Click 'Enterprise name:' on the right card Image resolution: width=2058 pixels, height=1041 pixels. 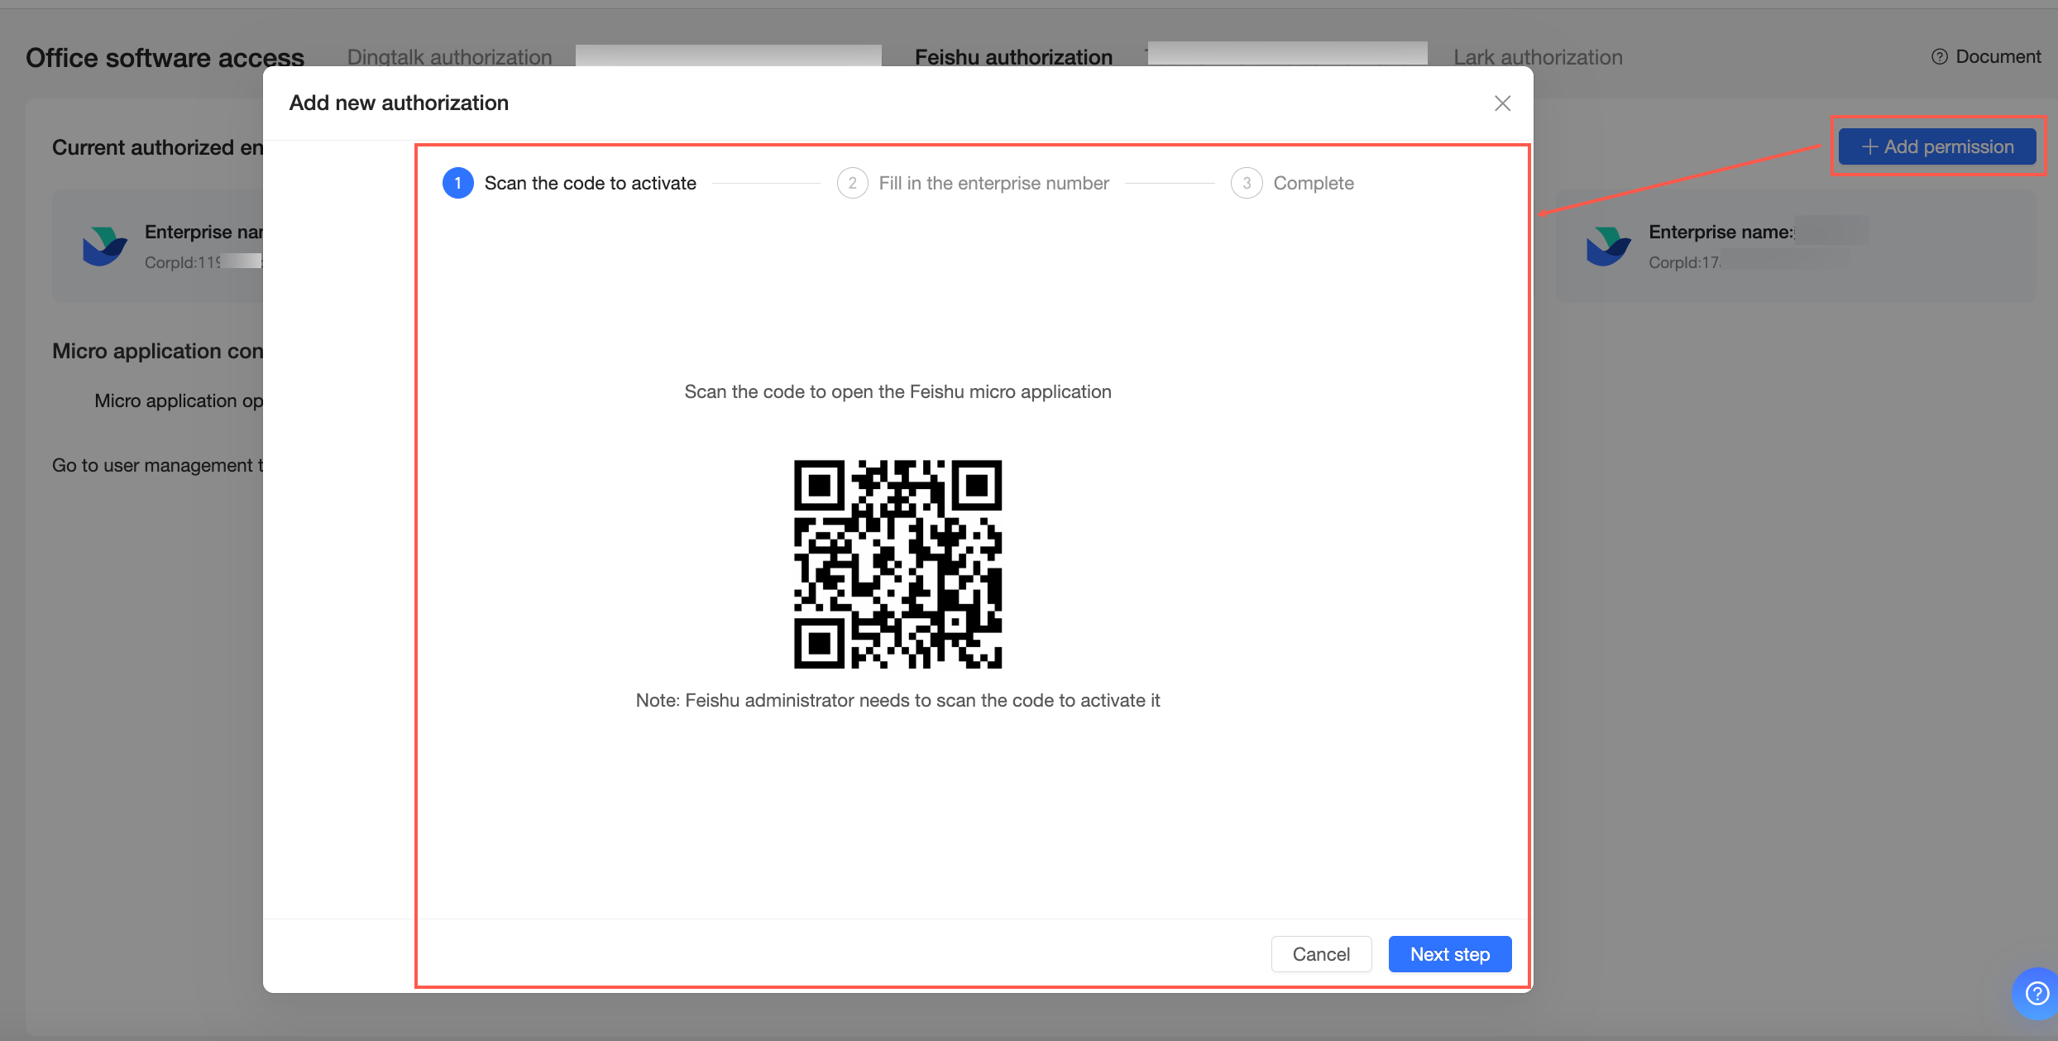pos(1721,232)
